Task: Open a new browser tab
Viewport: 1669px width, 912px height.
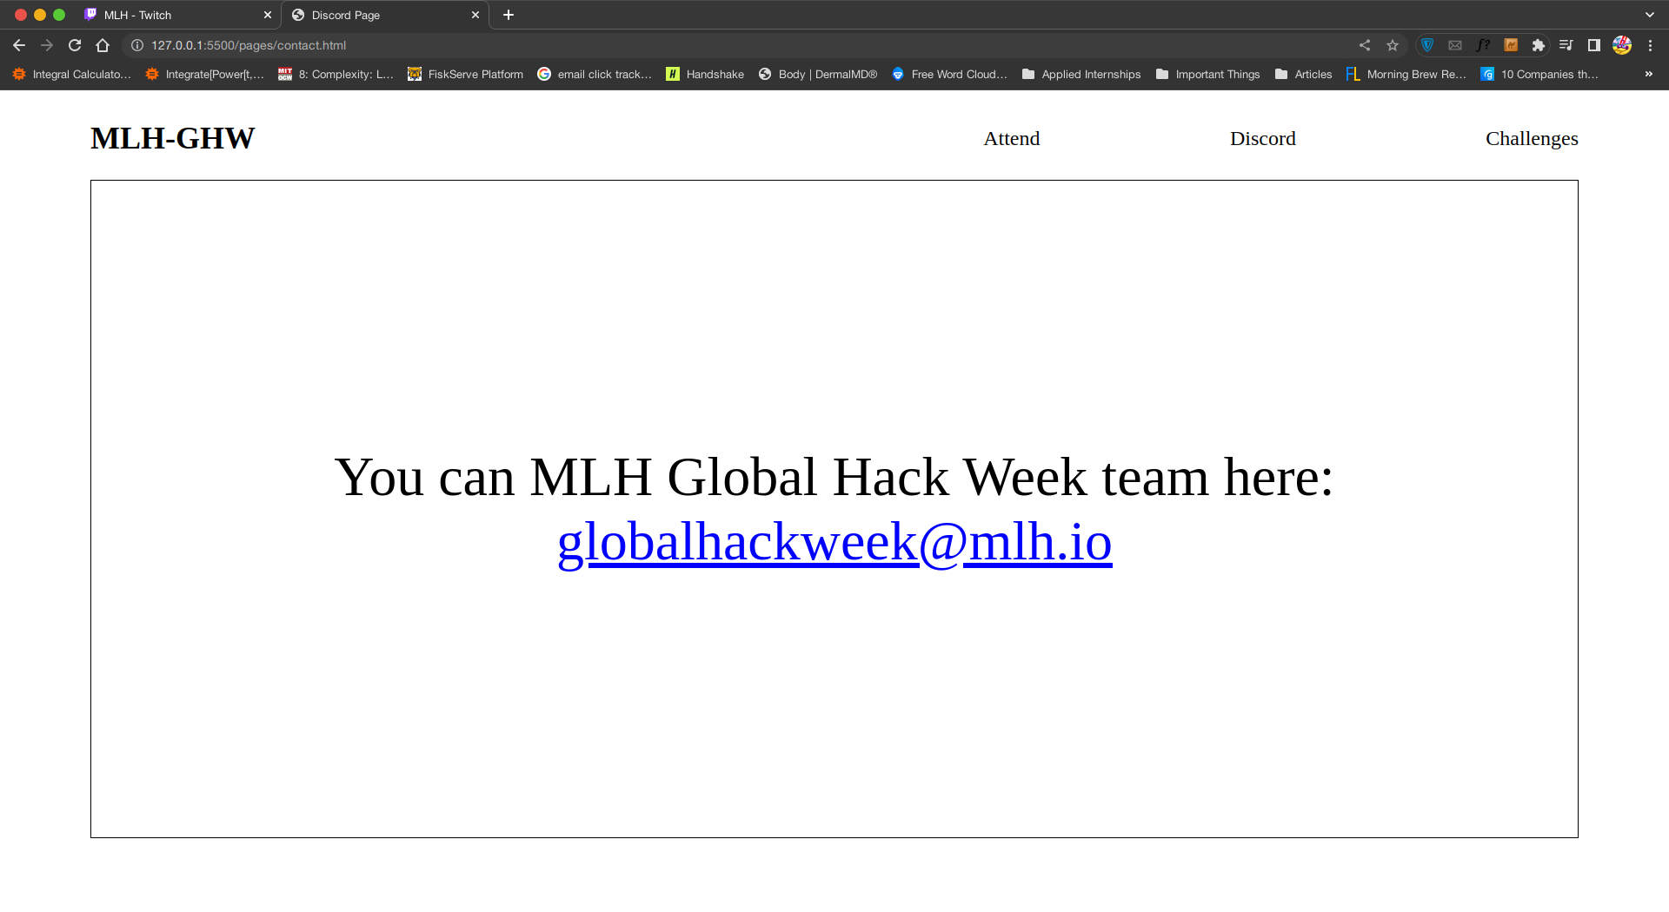Action: [x=509, y=15]
